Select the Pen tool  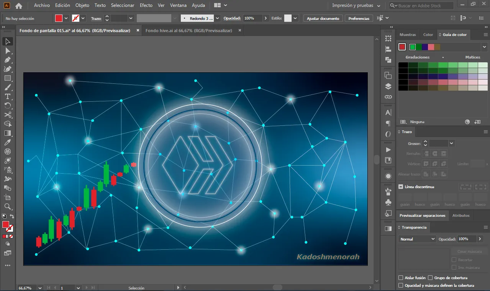pos(8,60)
